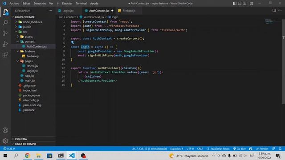Open the weather widget in taskbar
Image resolution: width=285 pixels, height=160 pixels.
point(189,156)
